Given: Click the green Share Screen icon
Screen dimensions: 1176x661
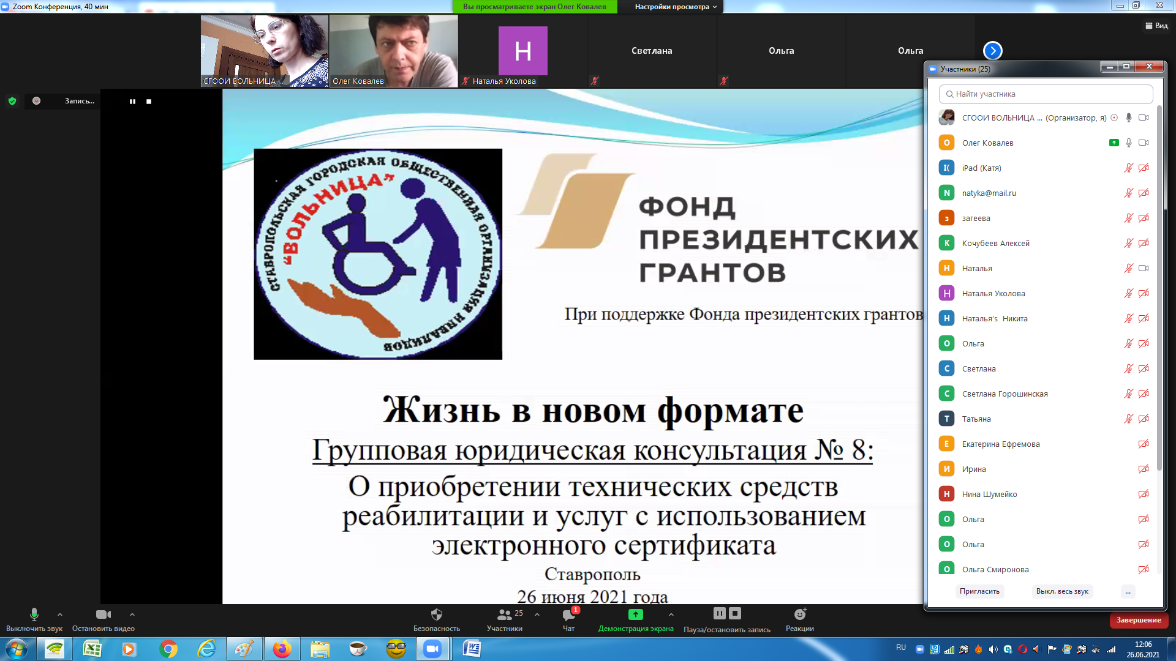Looking at the screenshot, I should [x=635, y=614].
